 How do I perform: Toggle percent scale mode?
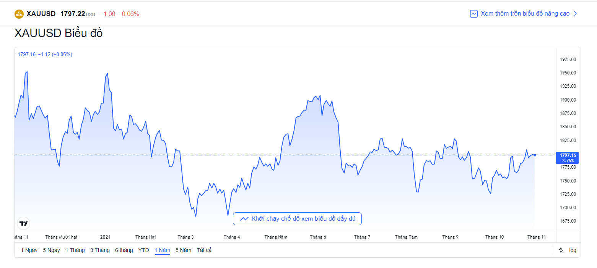coord(561,250)
